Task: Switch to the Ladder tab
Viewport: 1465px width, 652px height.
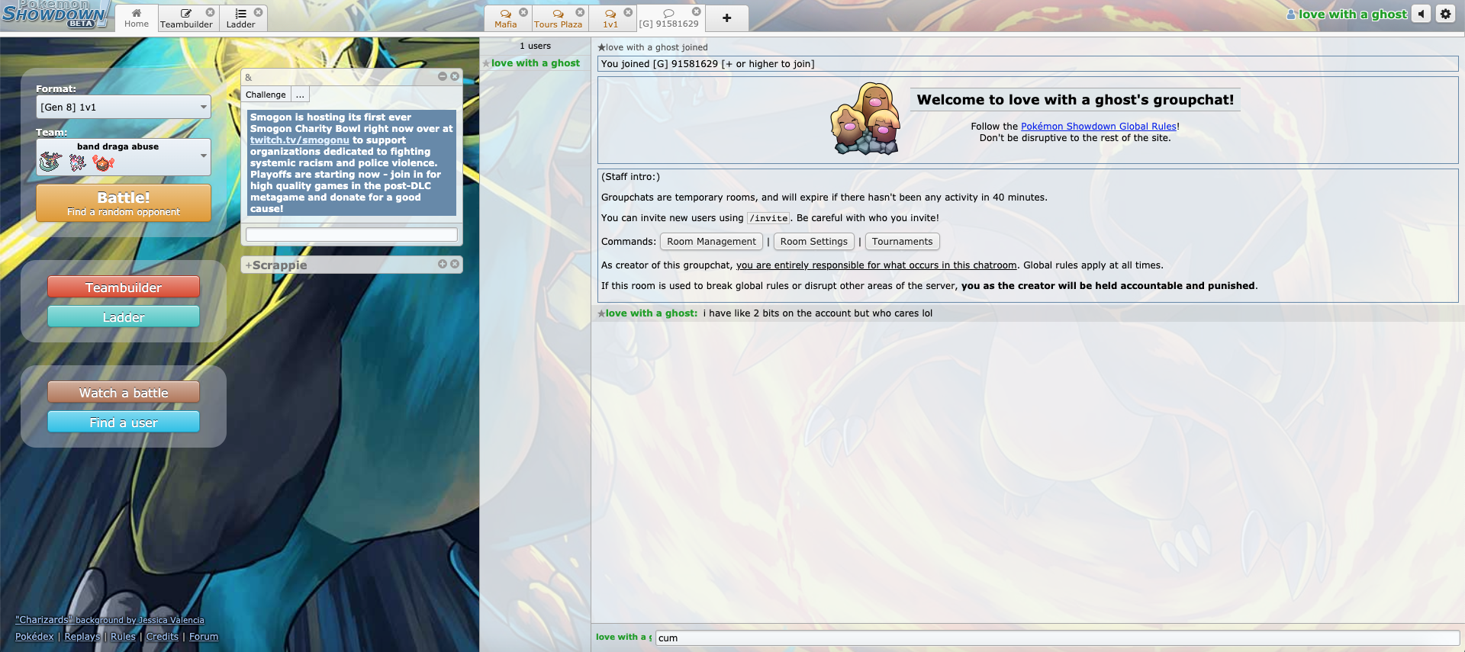Action: click(241, 18)
